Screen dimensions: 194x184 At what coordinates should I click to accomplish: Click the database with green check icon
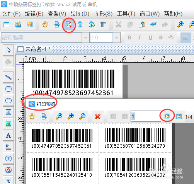tap(92, 24)
